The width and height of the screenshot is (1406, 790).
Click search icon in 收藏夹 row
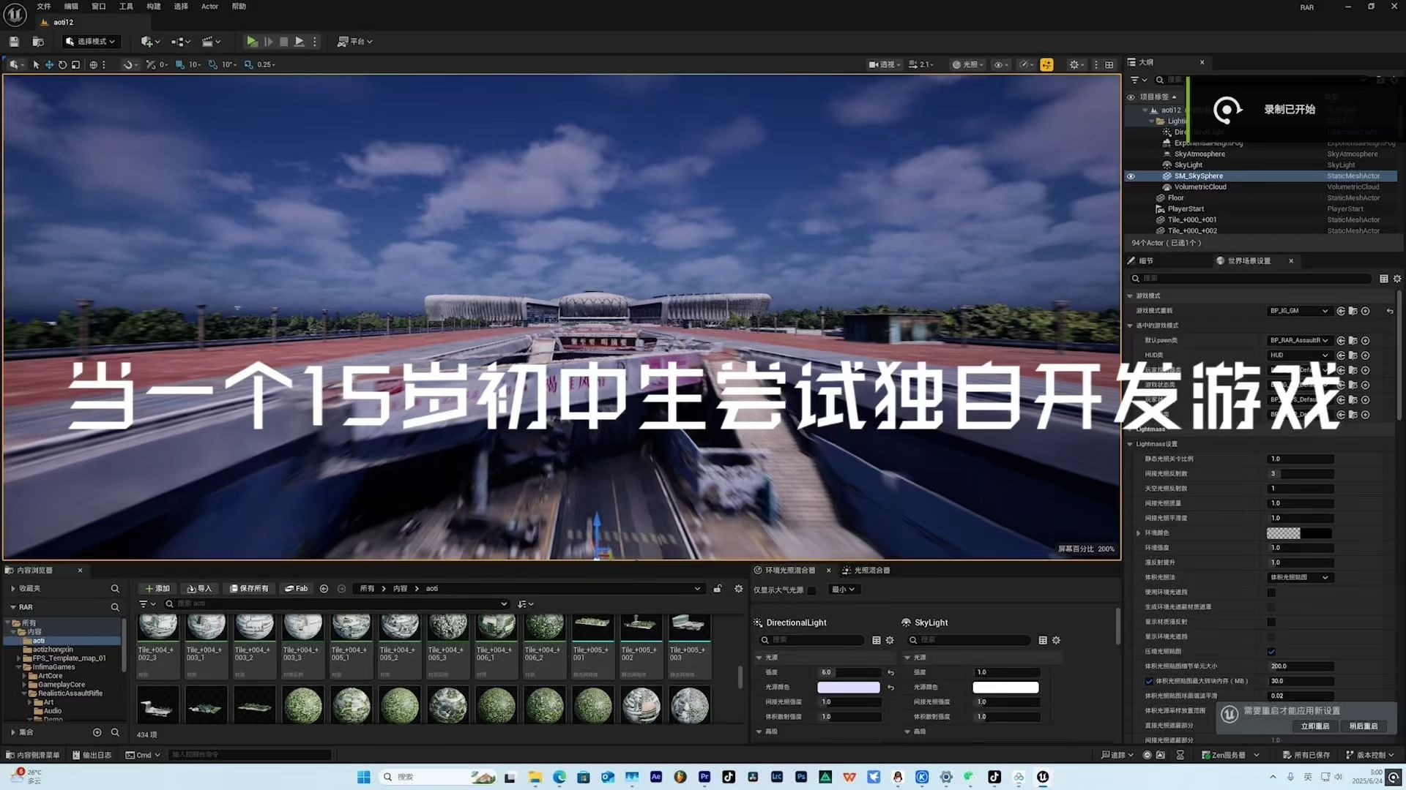coord(115,589)
